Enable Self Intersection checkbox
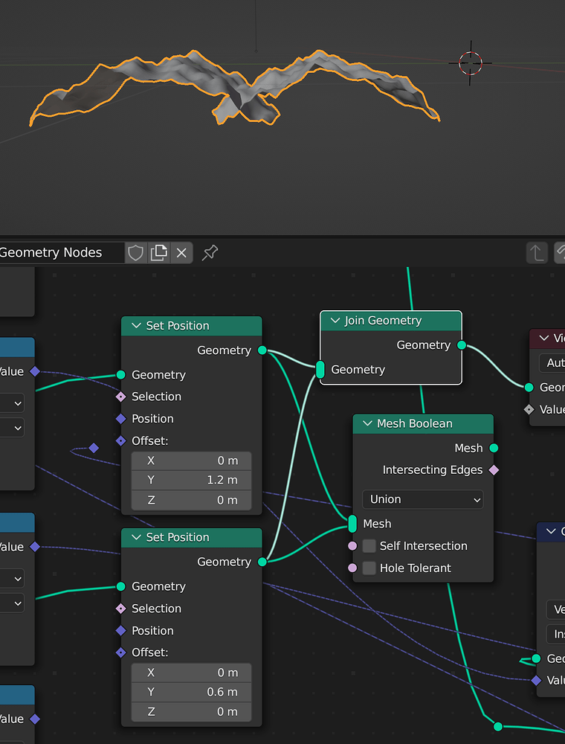Image resolution: width=565 pixels, height=744 pixels. [x=369, y=545]
